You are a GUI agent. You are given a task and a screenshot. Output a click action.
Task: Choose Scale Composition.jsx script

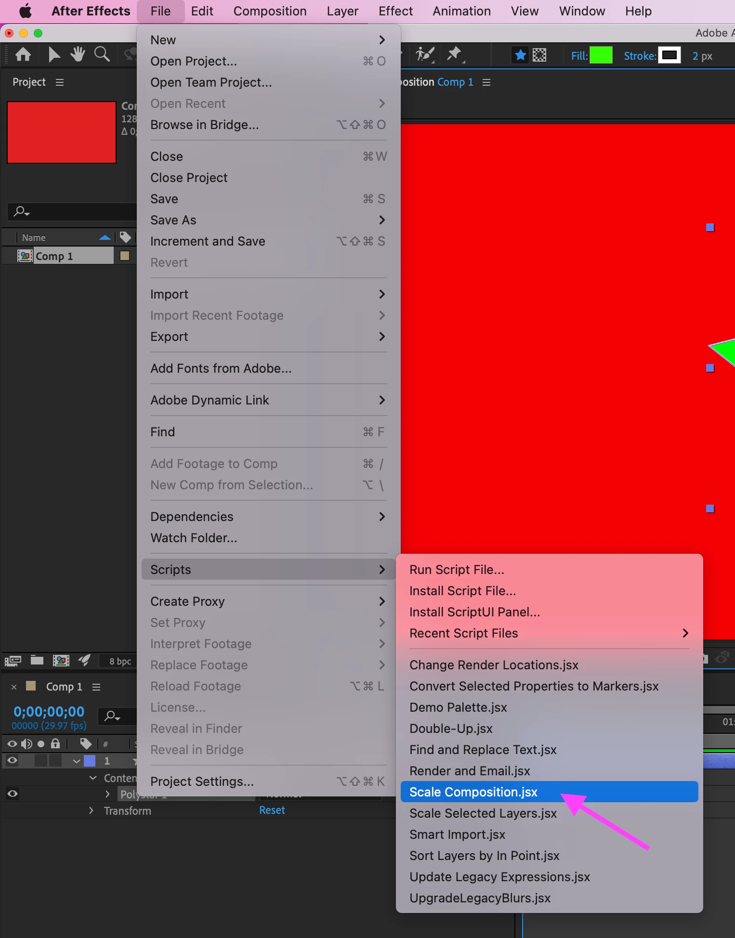pos(549,792)
